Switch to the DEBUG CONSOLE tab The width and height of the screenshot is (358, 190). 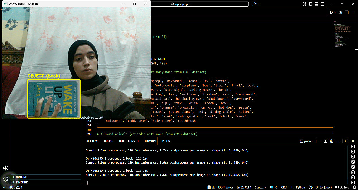[129, 141]
